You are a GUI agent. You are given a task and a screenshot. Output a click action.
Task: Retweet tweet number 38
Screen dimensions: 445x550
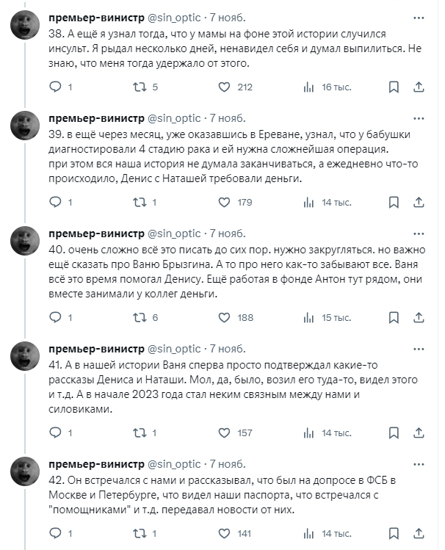click(140, 87)
